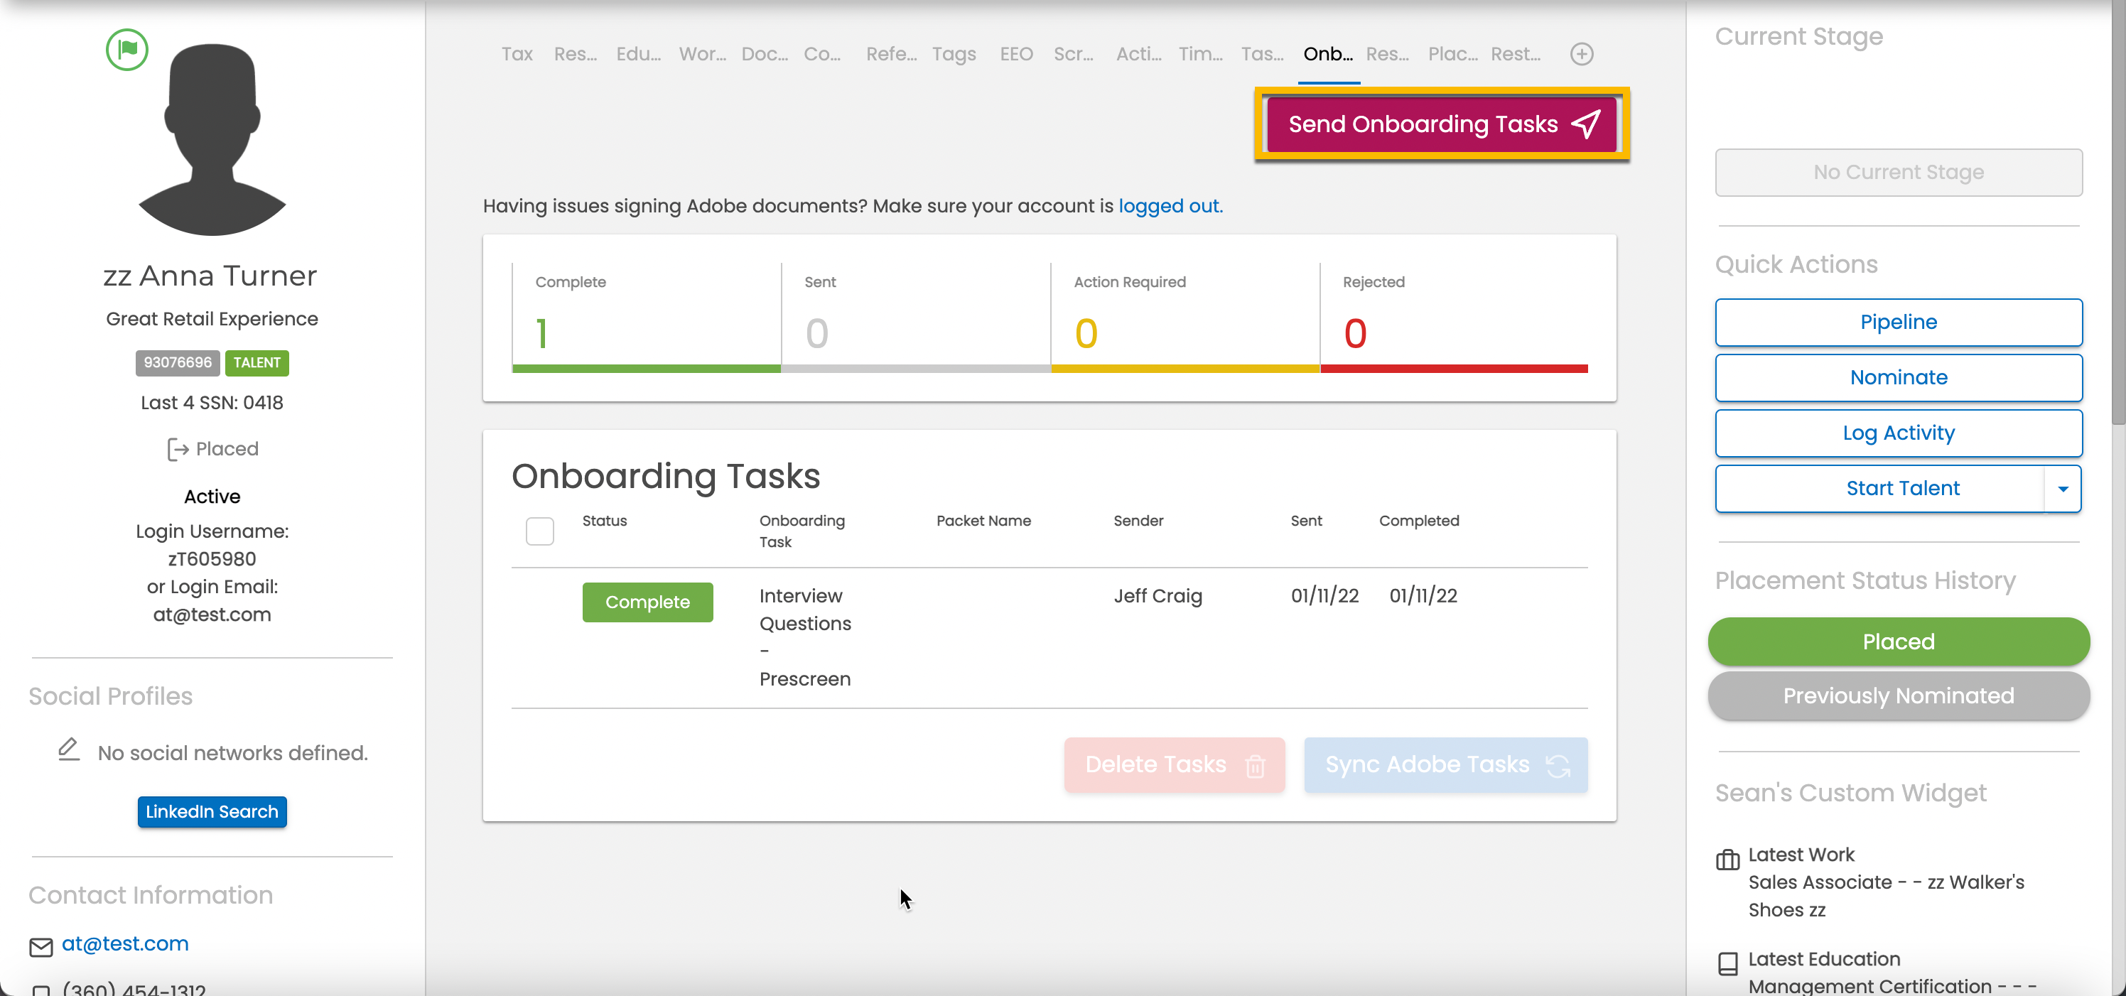Click the profile avatar silhouette
The width and height of the screenshot is (2126, 996).
pyautogui.click(x=212, y=139)
